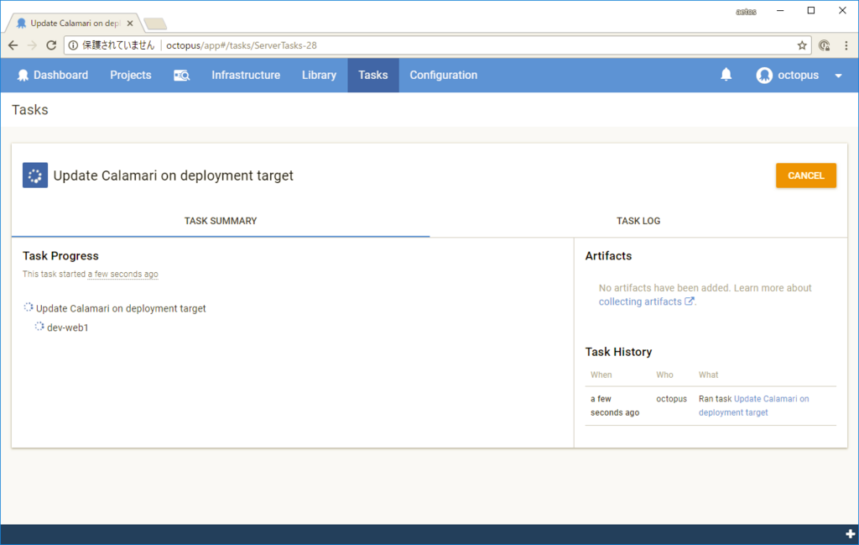Image resolution: width=859 pixels, height=545 pixels.
Task: Click the octopus user avatar icon
Action: 764,75
